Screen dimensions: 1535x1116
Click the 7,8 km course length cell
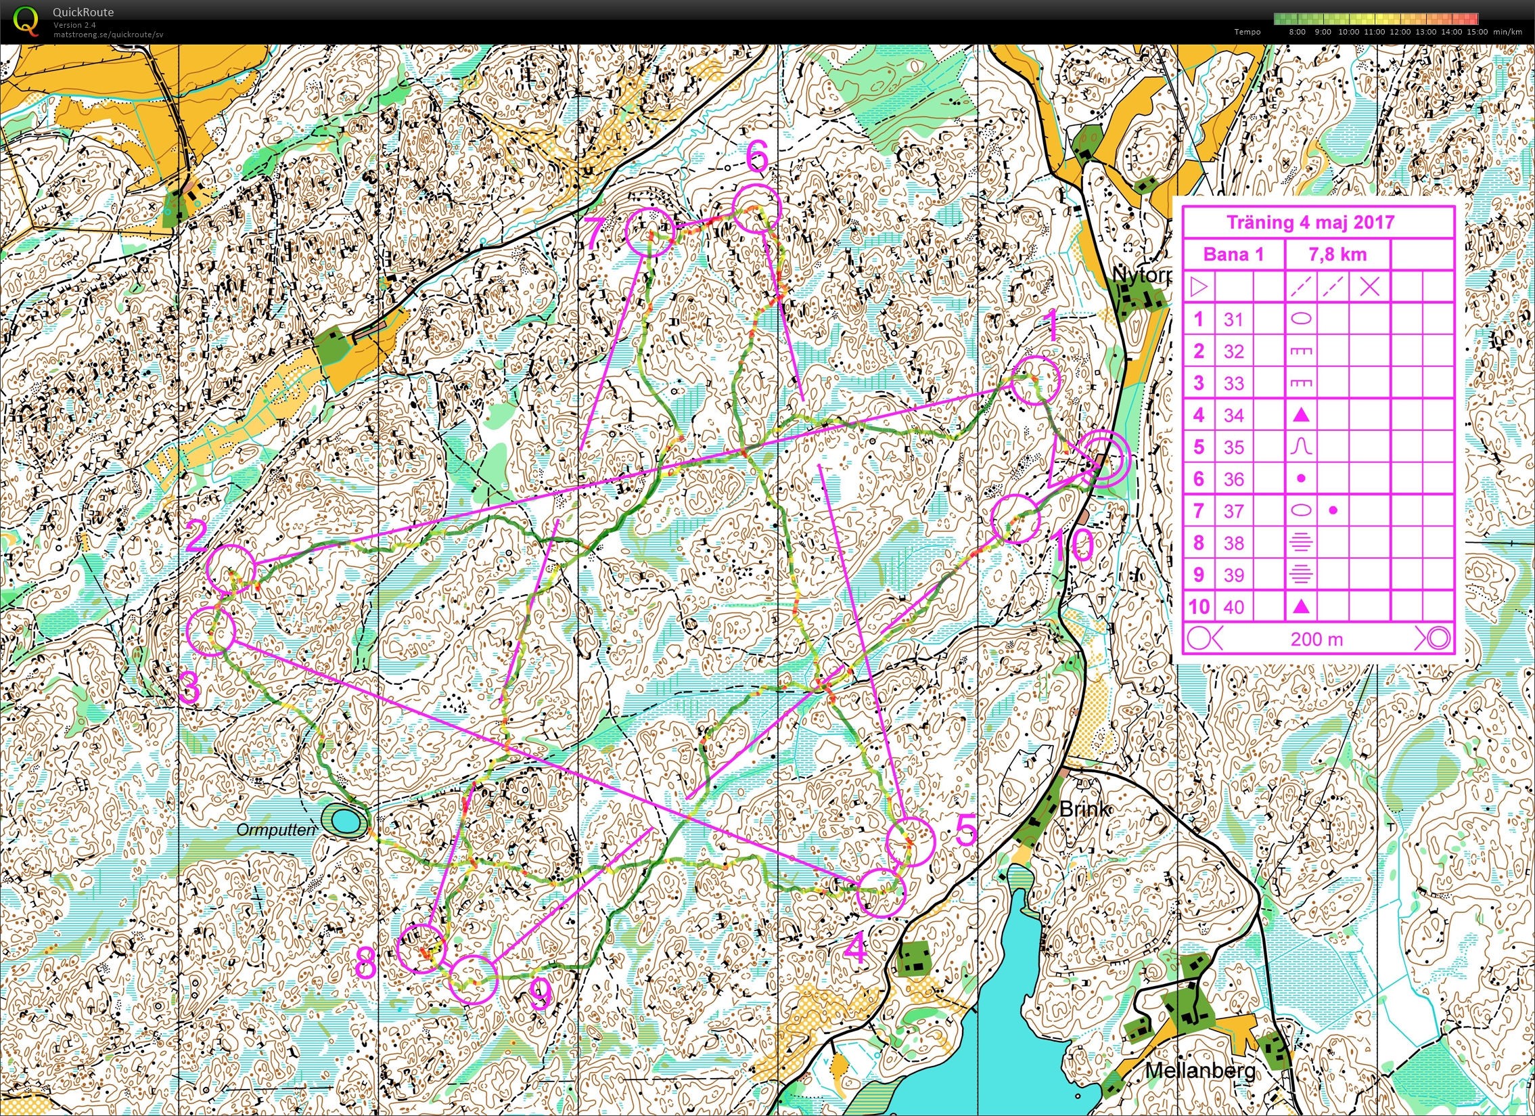(x=1337, y=254)
